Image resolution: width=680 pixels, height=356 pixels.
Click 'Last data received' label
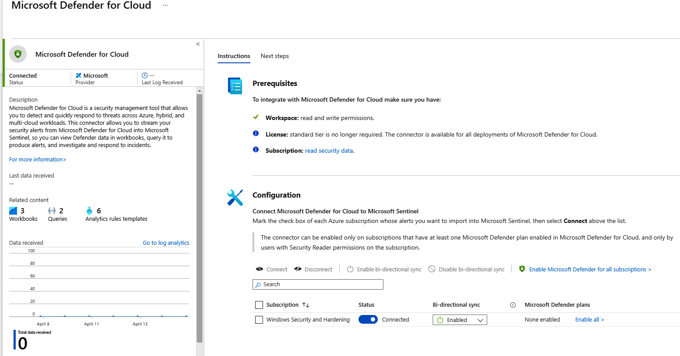point(31,175)
